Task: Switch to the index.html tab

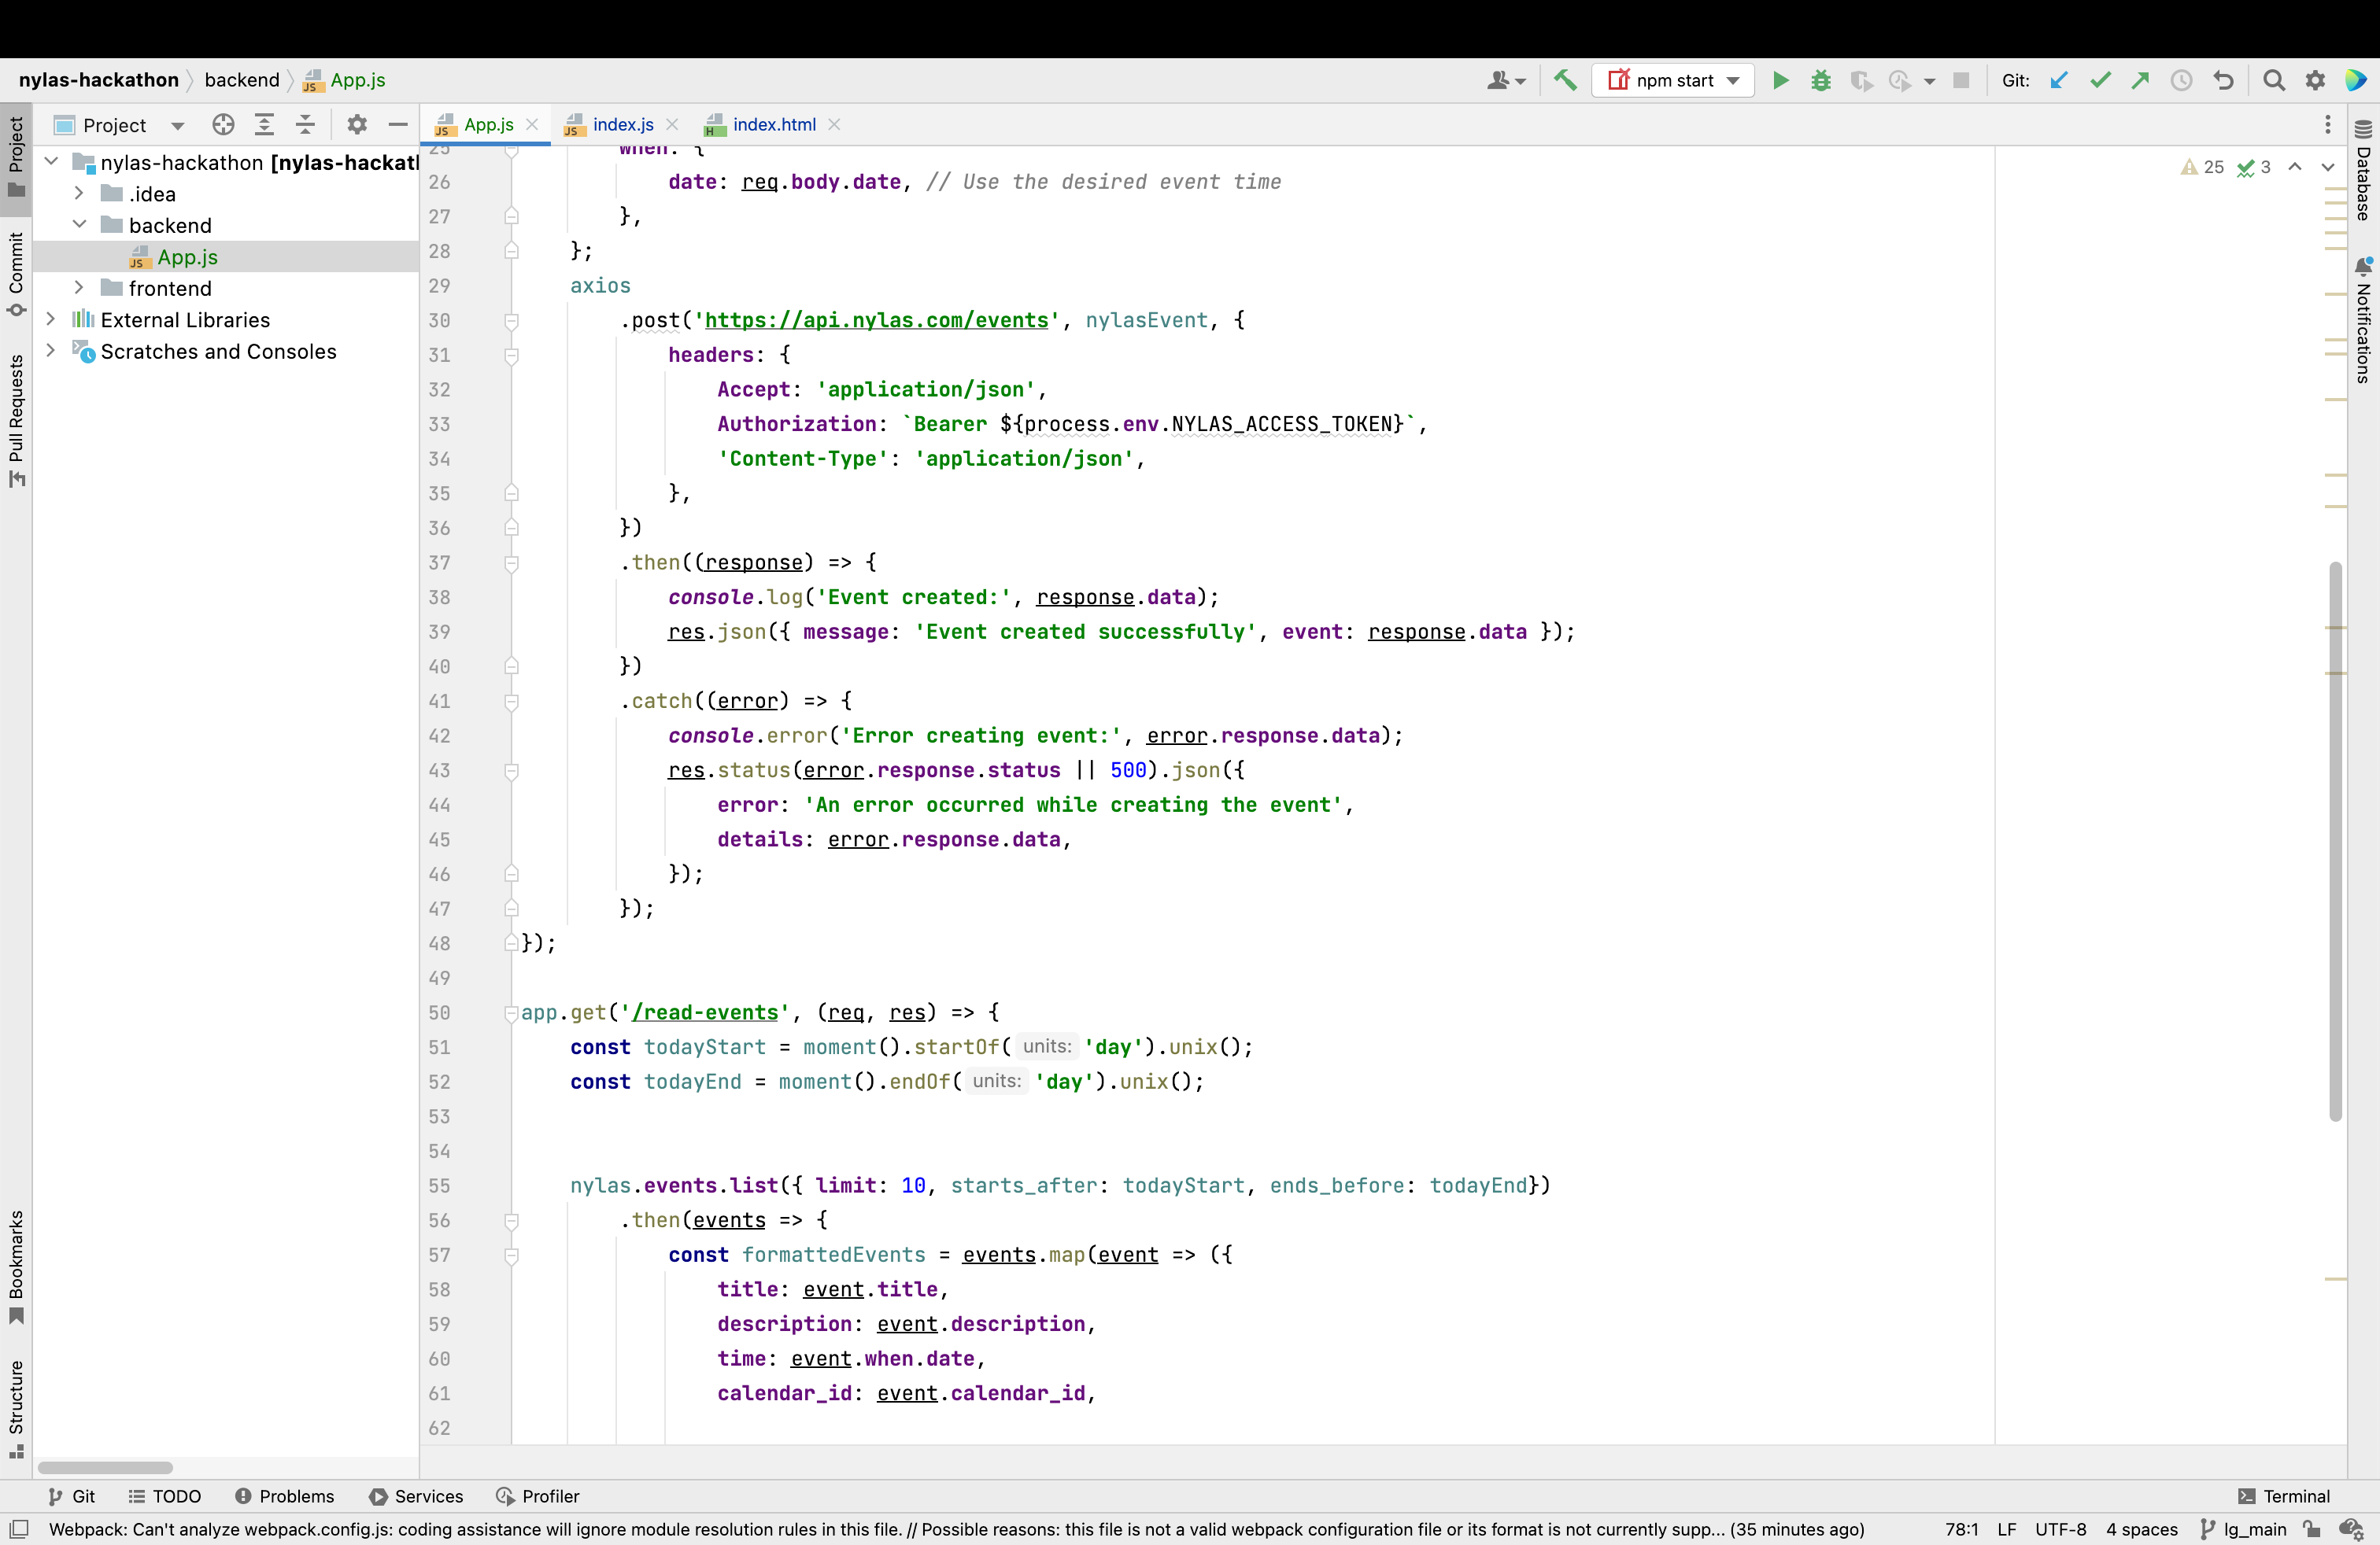Action: (773, 125)
